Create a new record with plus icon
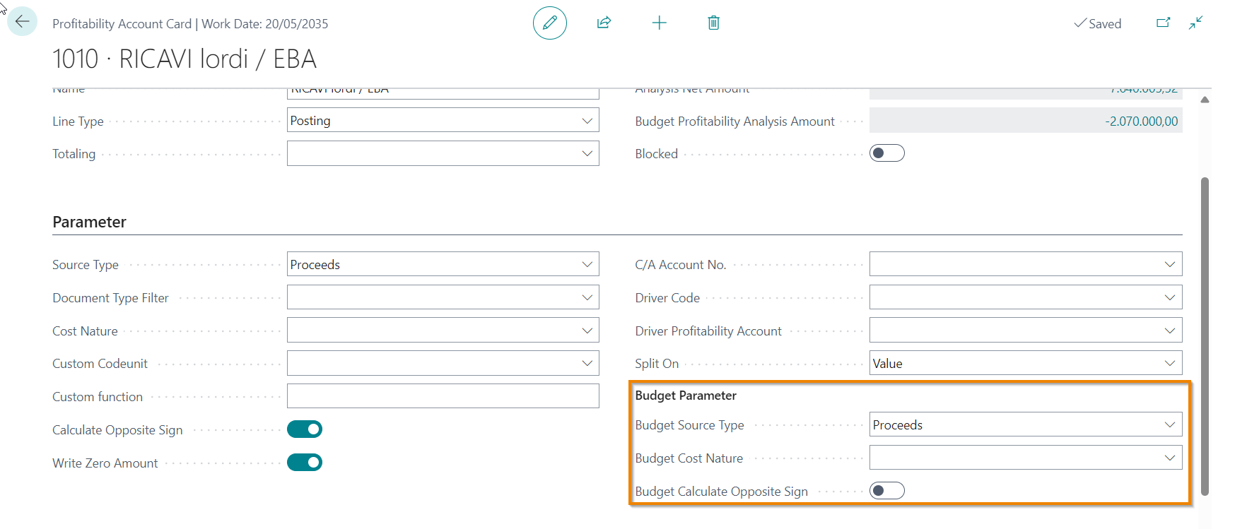Viewport: 1259px width, 529px height. [x=659, y=23]
